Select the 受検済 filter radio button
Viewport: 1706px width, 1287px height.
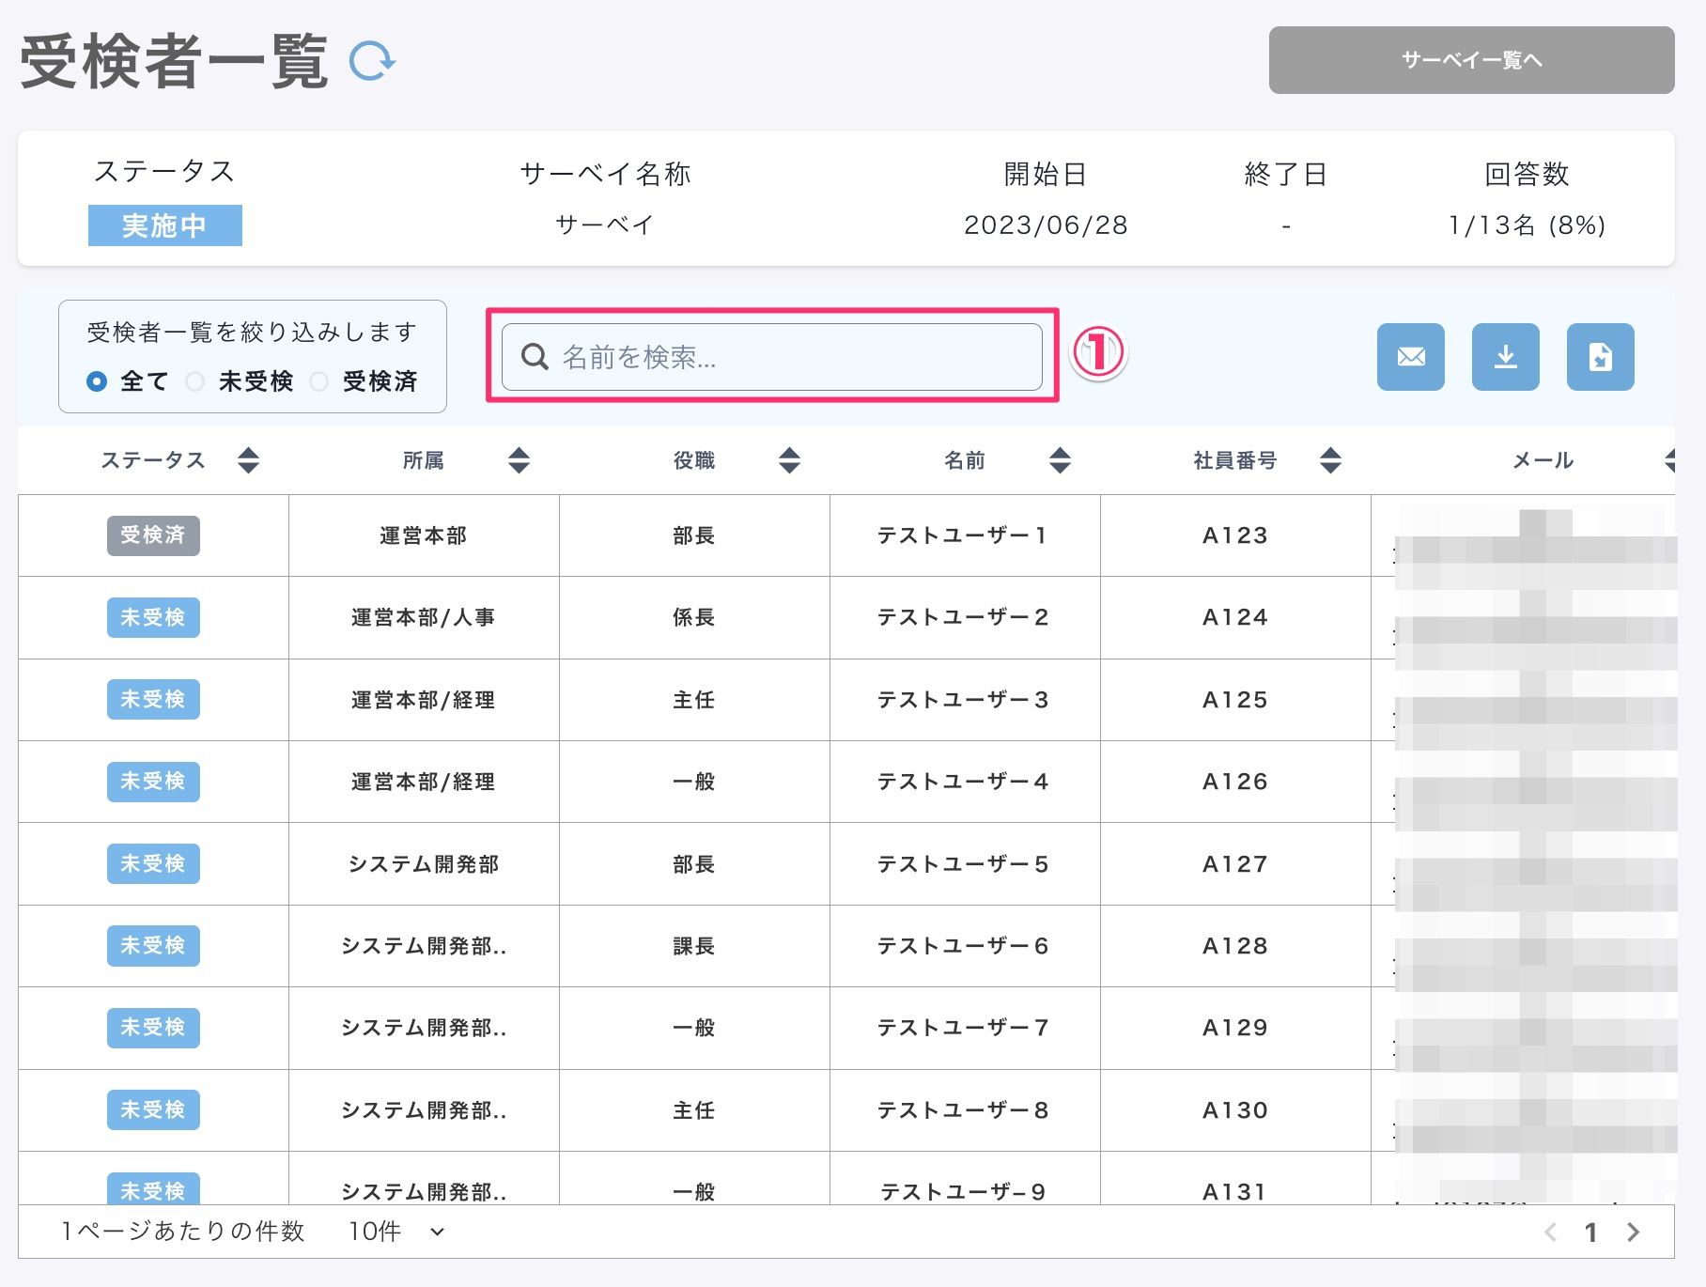pyautogui.click(x=319, y=381)
